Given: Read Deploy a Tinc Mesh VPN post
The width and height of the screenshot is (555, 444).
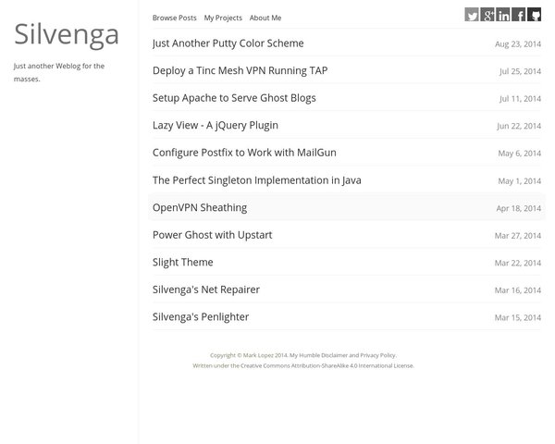Looking at the screenshot, I should coord(240,70).
